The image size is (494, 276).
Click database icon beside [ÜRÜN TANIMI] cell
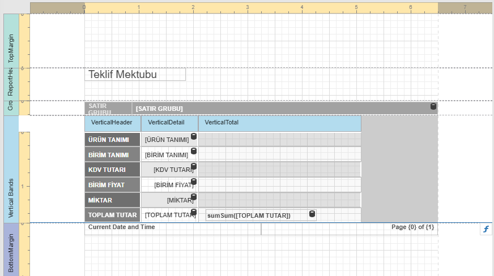(194, 136)
